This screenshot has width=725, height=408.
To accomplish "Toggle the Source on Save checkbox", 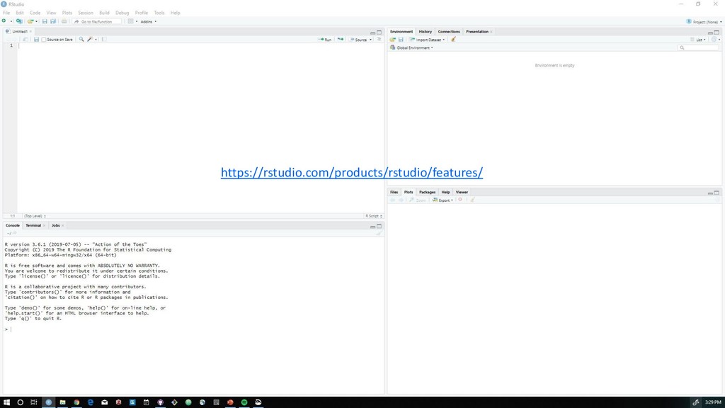I will [44, 40].
